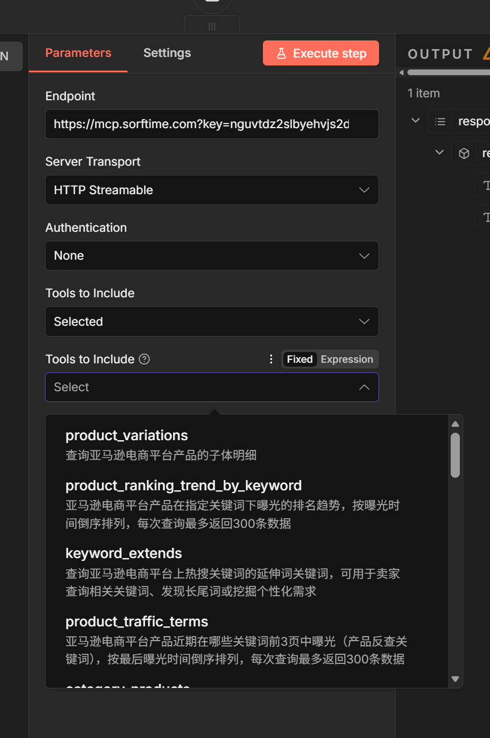Open the Server Transport dropdown

(212, 190)
